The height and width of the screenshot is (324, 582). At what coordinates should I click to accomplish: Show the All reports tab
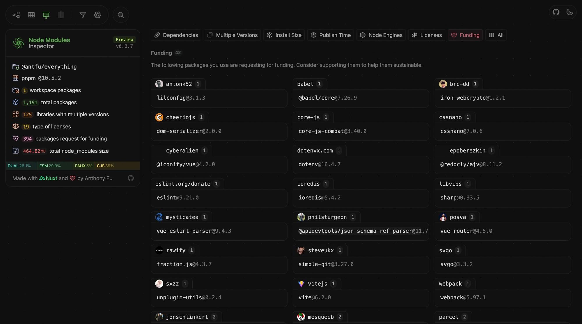click(496, 35)
